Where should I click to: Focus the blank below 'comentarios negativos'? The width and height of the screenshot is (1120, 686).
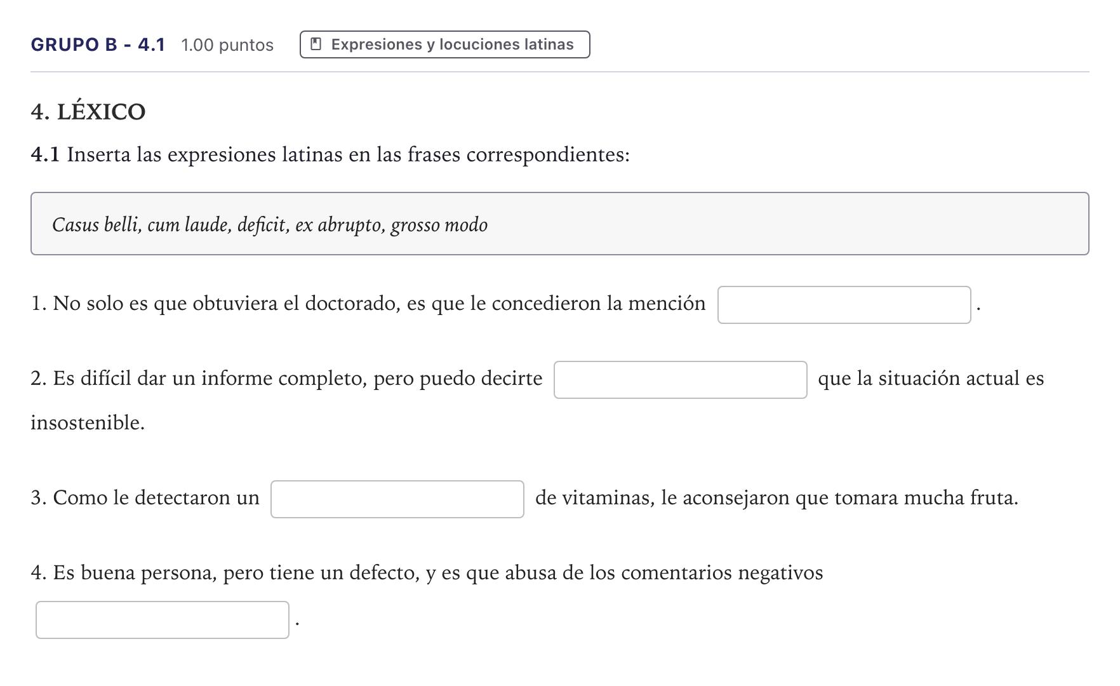162,620
